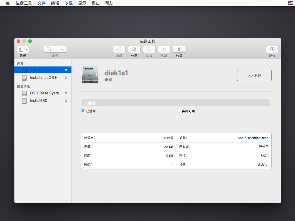The image size is (295, 221).
Task: Click the 已停用 owner value
Action: click(x=264, y=147)
